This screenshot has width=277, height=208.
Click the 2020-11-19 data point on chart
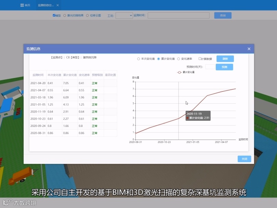[x=179, y=118]
